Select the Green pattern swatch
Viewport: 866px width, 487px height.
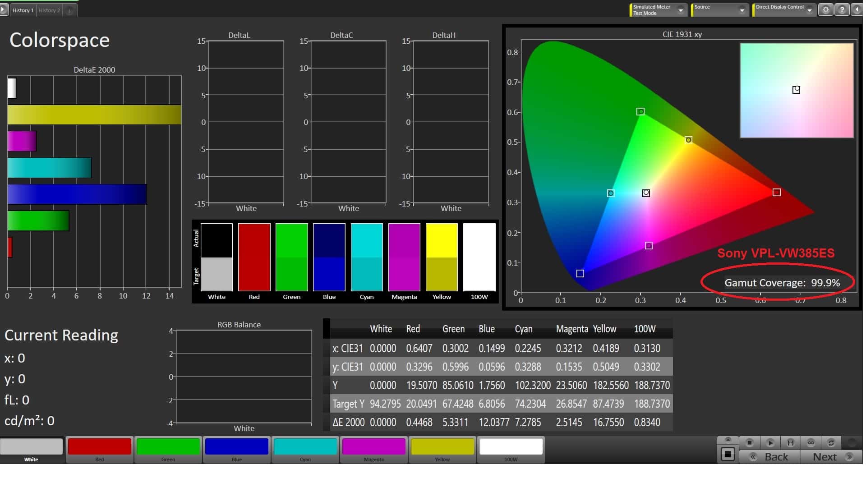click(168, 450)
